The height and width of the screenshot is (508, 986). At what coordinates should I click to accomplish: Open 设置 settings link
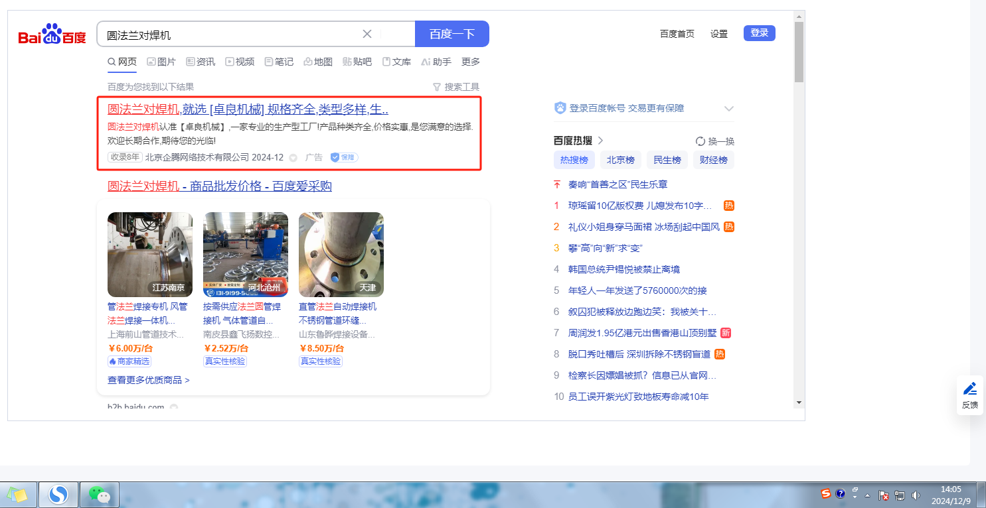(x=719, y=34)
